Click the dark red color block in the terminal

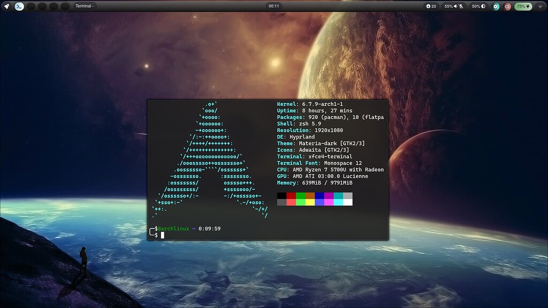coord(291,196)
